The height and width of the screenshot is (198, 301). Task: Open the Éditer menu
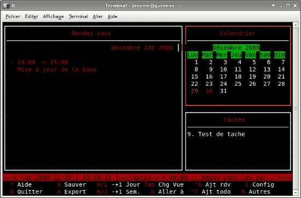point(32,17)
